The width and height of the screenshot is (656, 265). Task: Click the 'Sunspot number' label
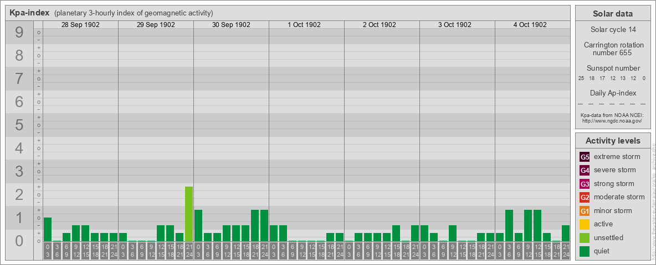point(613,68)
